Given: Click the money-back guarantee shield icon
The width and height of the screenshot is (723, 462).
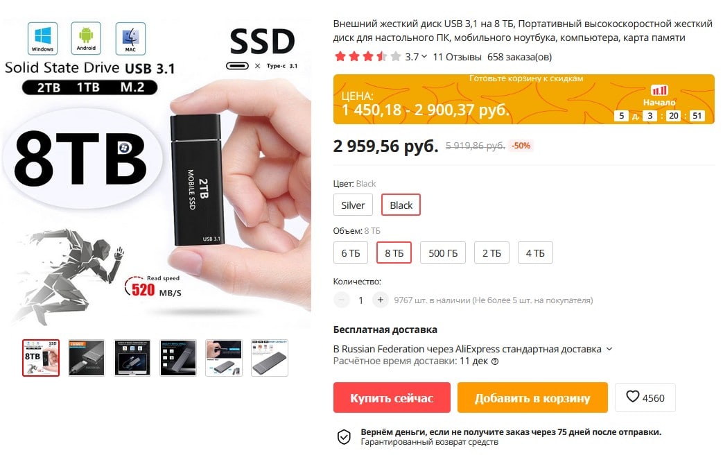Looking at the screenshot, I should pyautogui.click(x=344, y=436).
